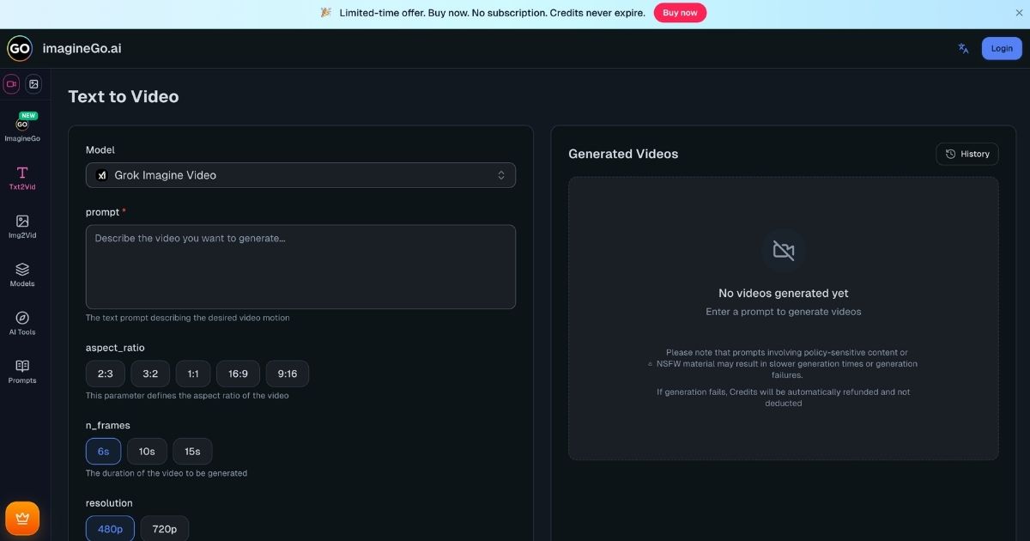Click the imagineGo.ai brand name

pos(82,48)
